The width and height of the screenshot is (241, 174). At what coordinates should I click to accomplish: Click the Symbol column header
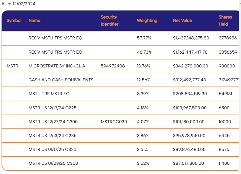(14, 21)
